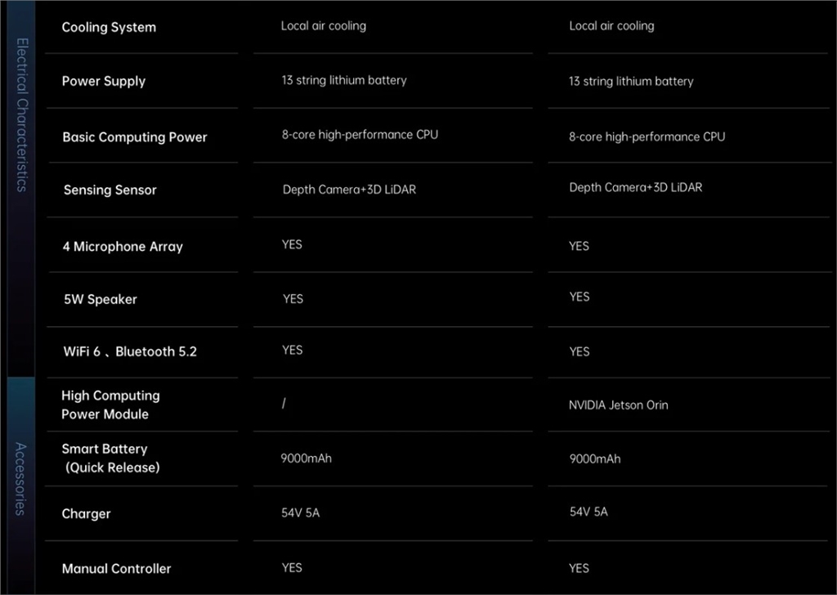Click the NVIDIA Jetson Orin value
The height and width of the screenshot is (595, 837).
[x=619, y=405]
